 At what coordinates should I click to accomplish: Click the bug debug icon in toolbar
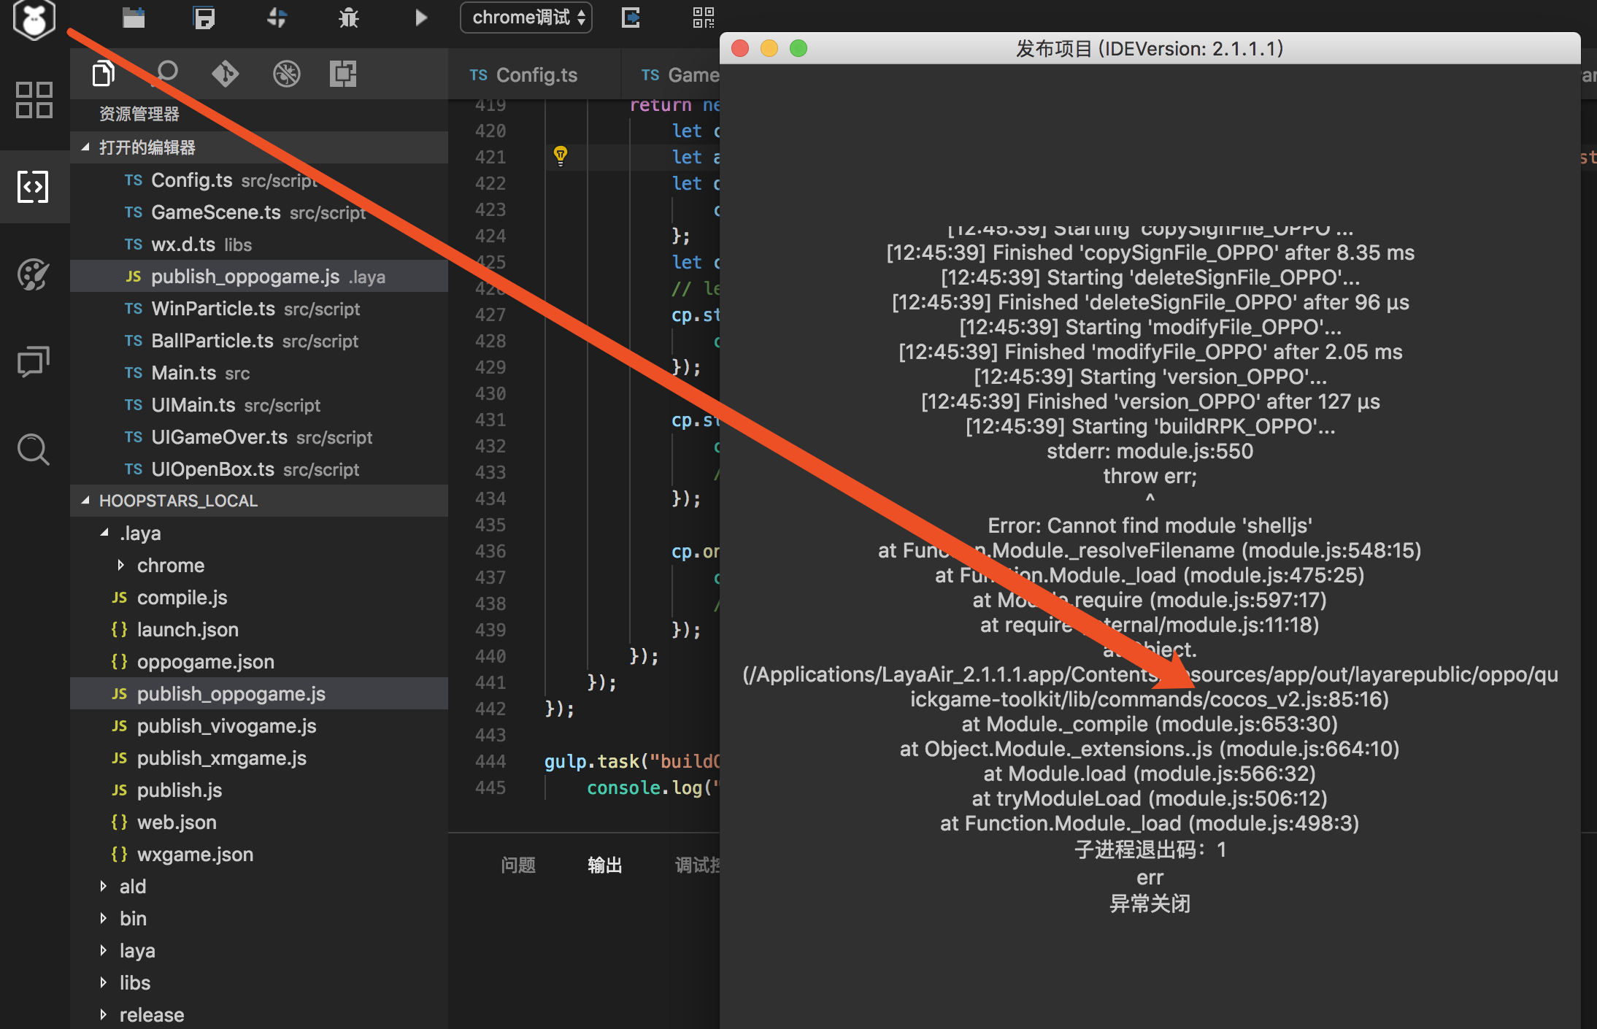349,18
